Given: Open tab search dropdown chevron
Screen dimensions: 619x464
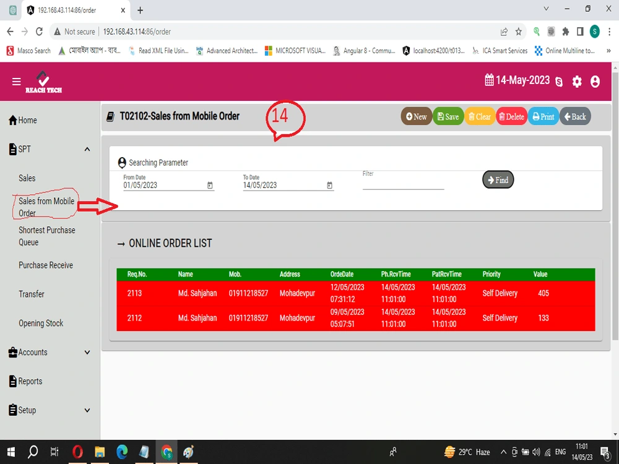Looking at the screenshot, I should pos(546,9).
